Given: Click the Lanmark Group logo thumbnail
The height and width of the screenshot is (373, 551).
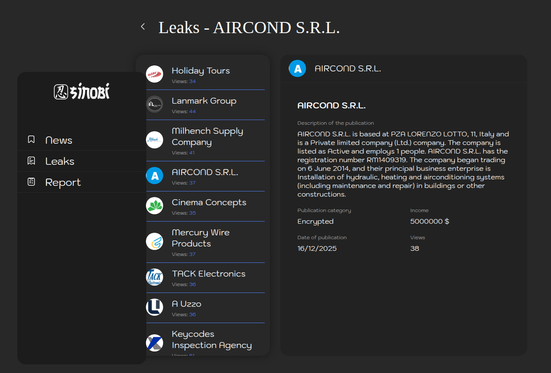Looking at the screenshot, I should [x=155, y=104].
